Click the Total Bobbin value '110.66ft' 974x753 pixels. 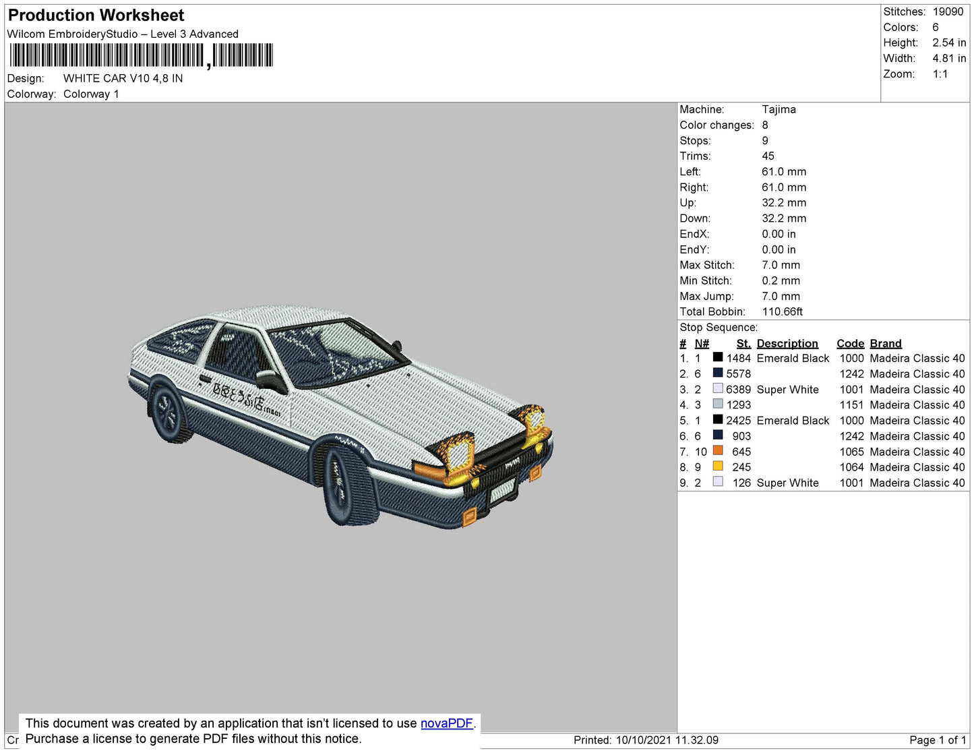coord(783,311)
